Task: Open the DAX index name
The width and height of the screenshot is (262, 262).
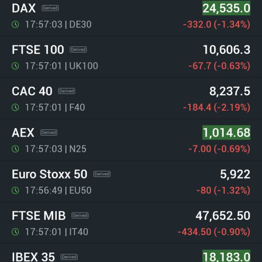Action: [x=24, y=8]
